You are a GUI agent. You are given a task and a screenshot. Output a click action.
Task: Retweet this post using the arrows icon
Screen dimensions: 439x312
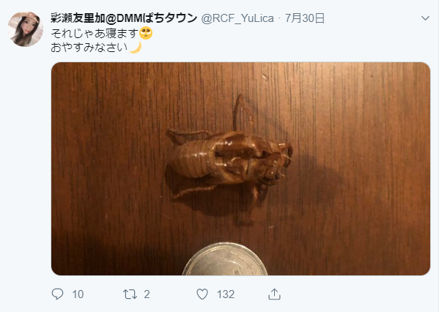[x=130, y=294]
